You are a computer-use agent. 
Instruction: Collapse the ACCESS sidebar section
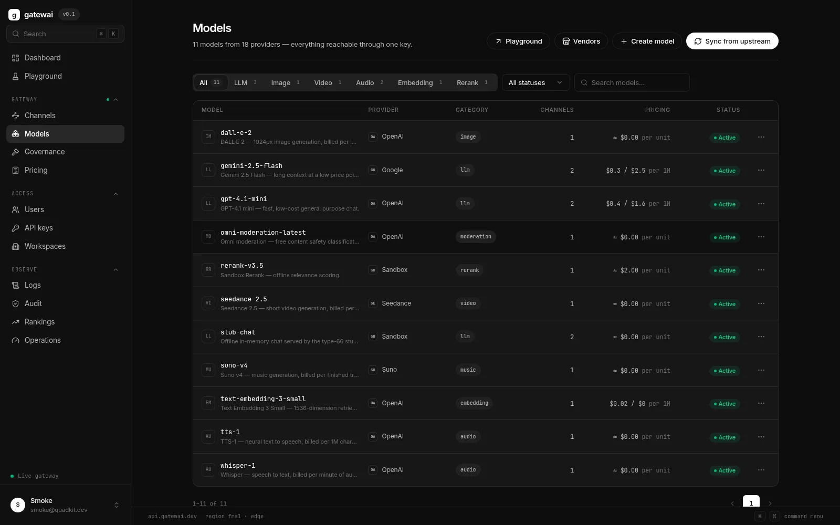pyautogui.click(x=115, y=194)
